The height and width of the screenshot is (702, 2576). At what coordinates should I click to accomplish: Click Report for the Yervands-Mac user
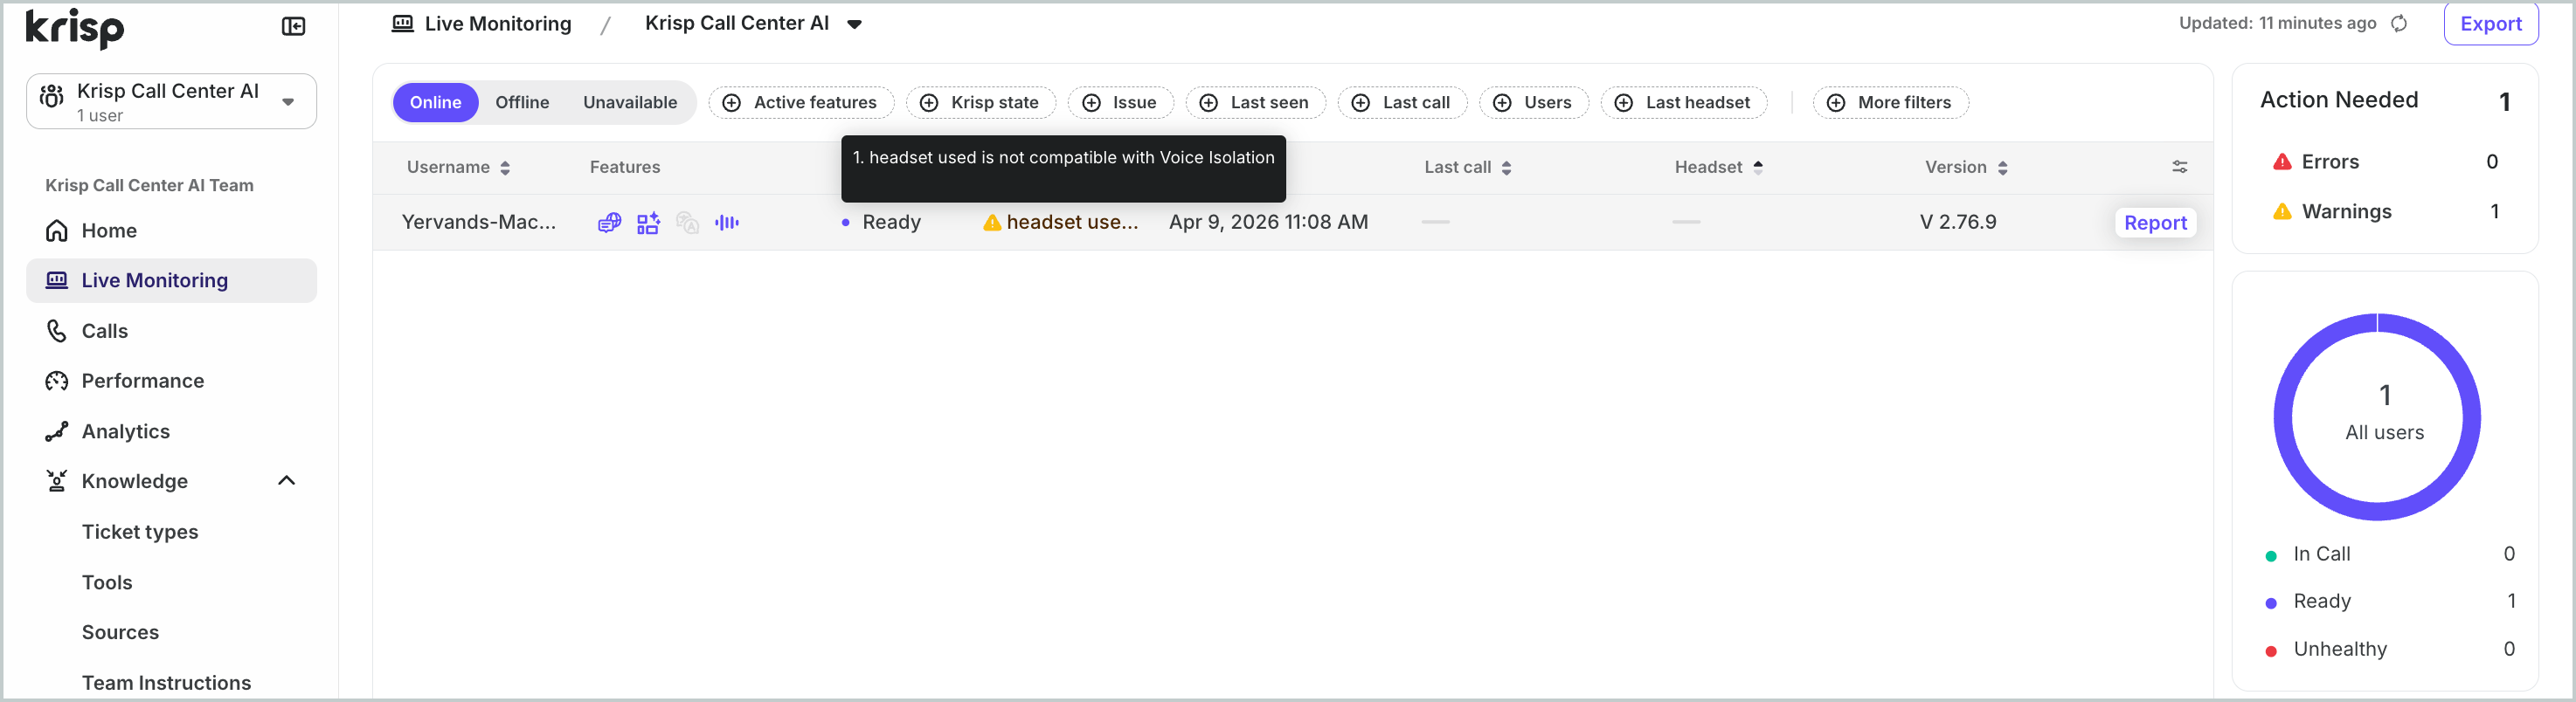click(2154, 223)
